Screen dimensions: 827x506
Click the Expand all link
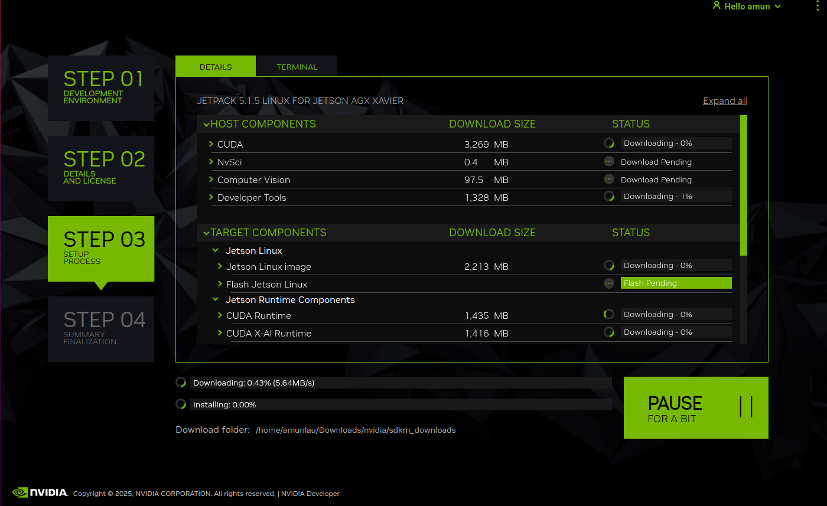725,101
